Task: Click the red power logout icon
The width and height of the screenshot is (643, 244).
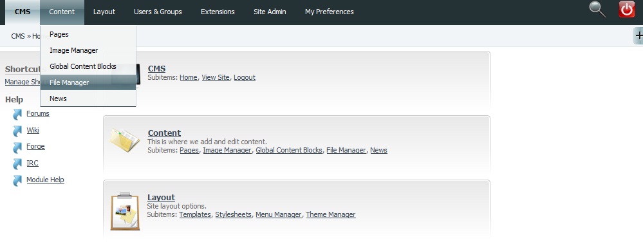Action: [626, 10]
